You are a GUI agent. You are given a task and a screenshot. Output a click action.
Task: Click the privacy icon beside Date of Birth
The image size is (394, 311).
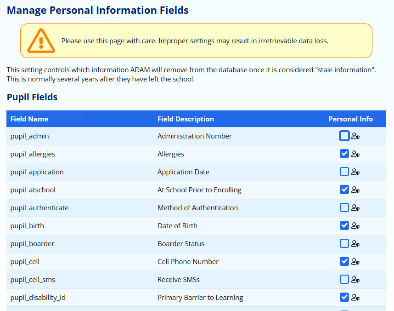point(355,226)
